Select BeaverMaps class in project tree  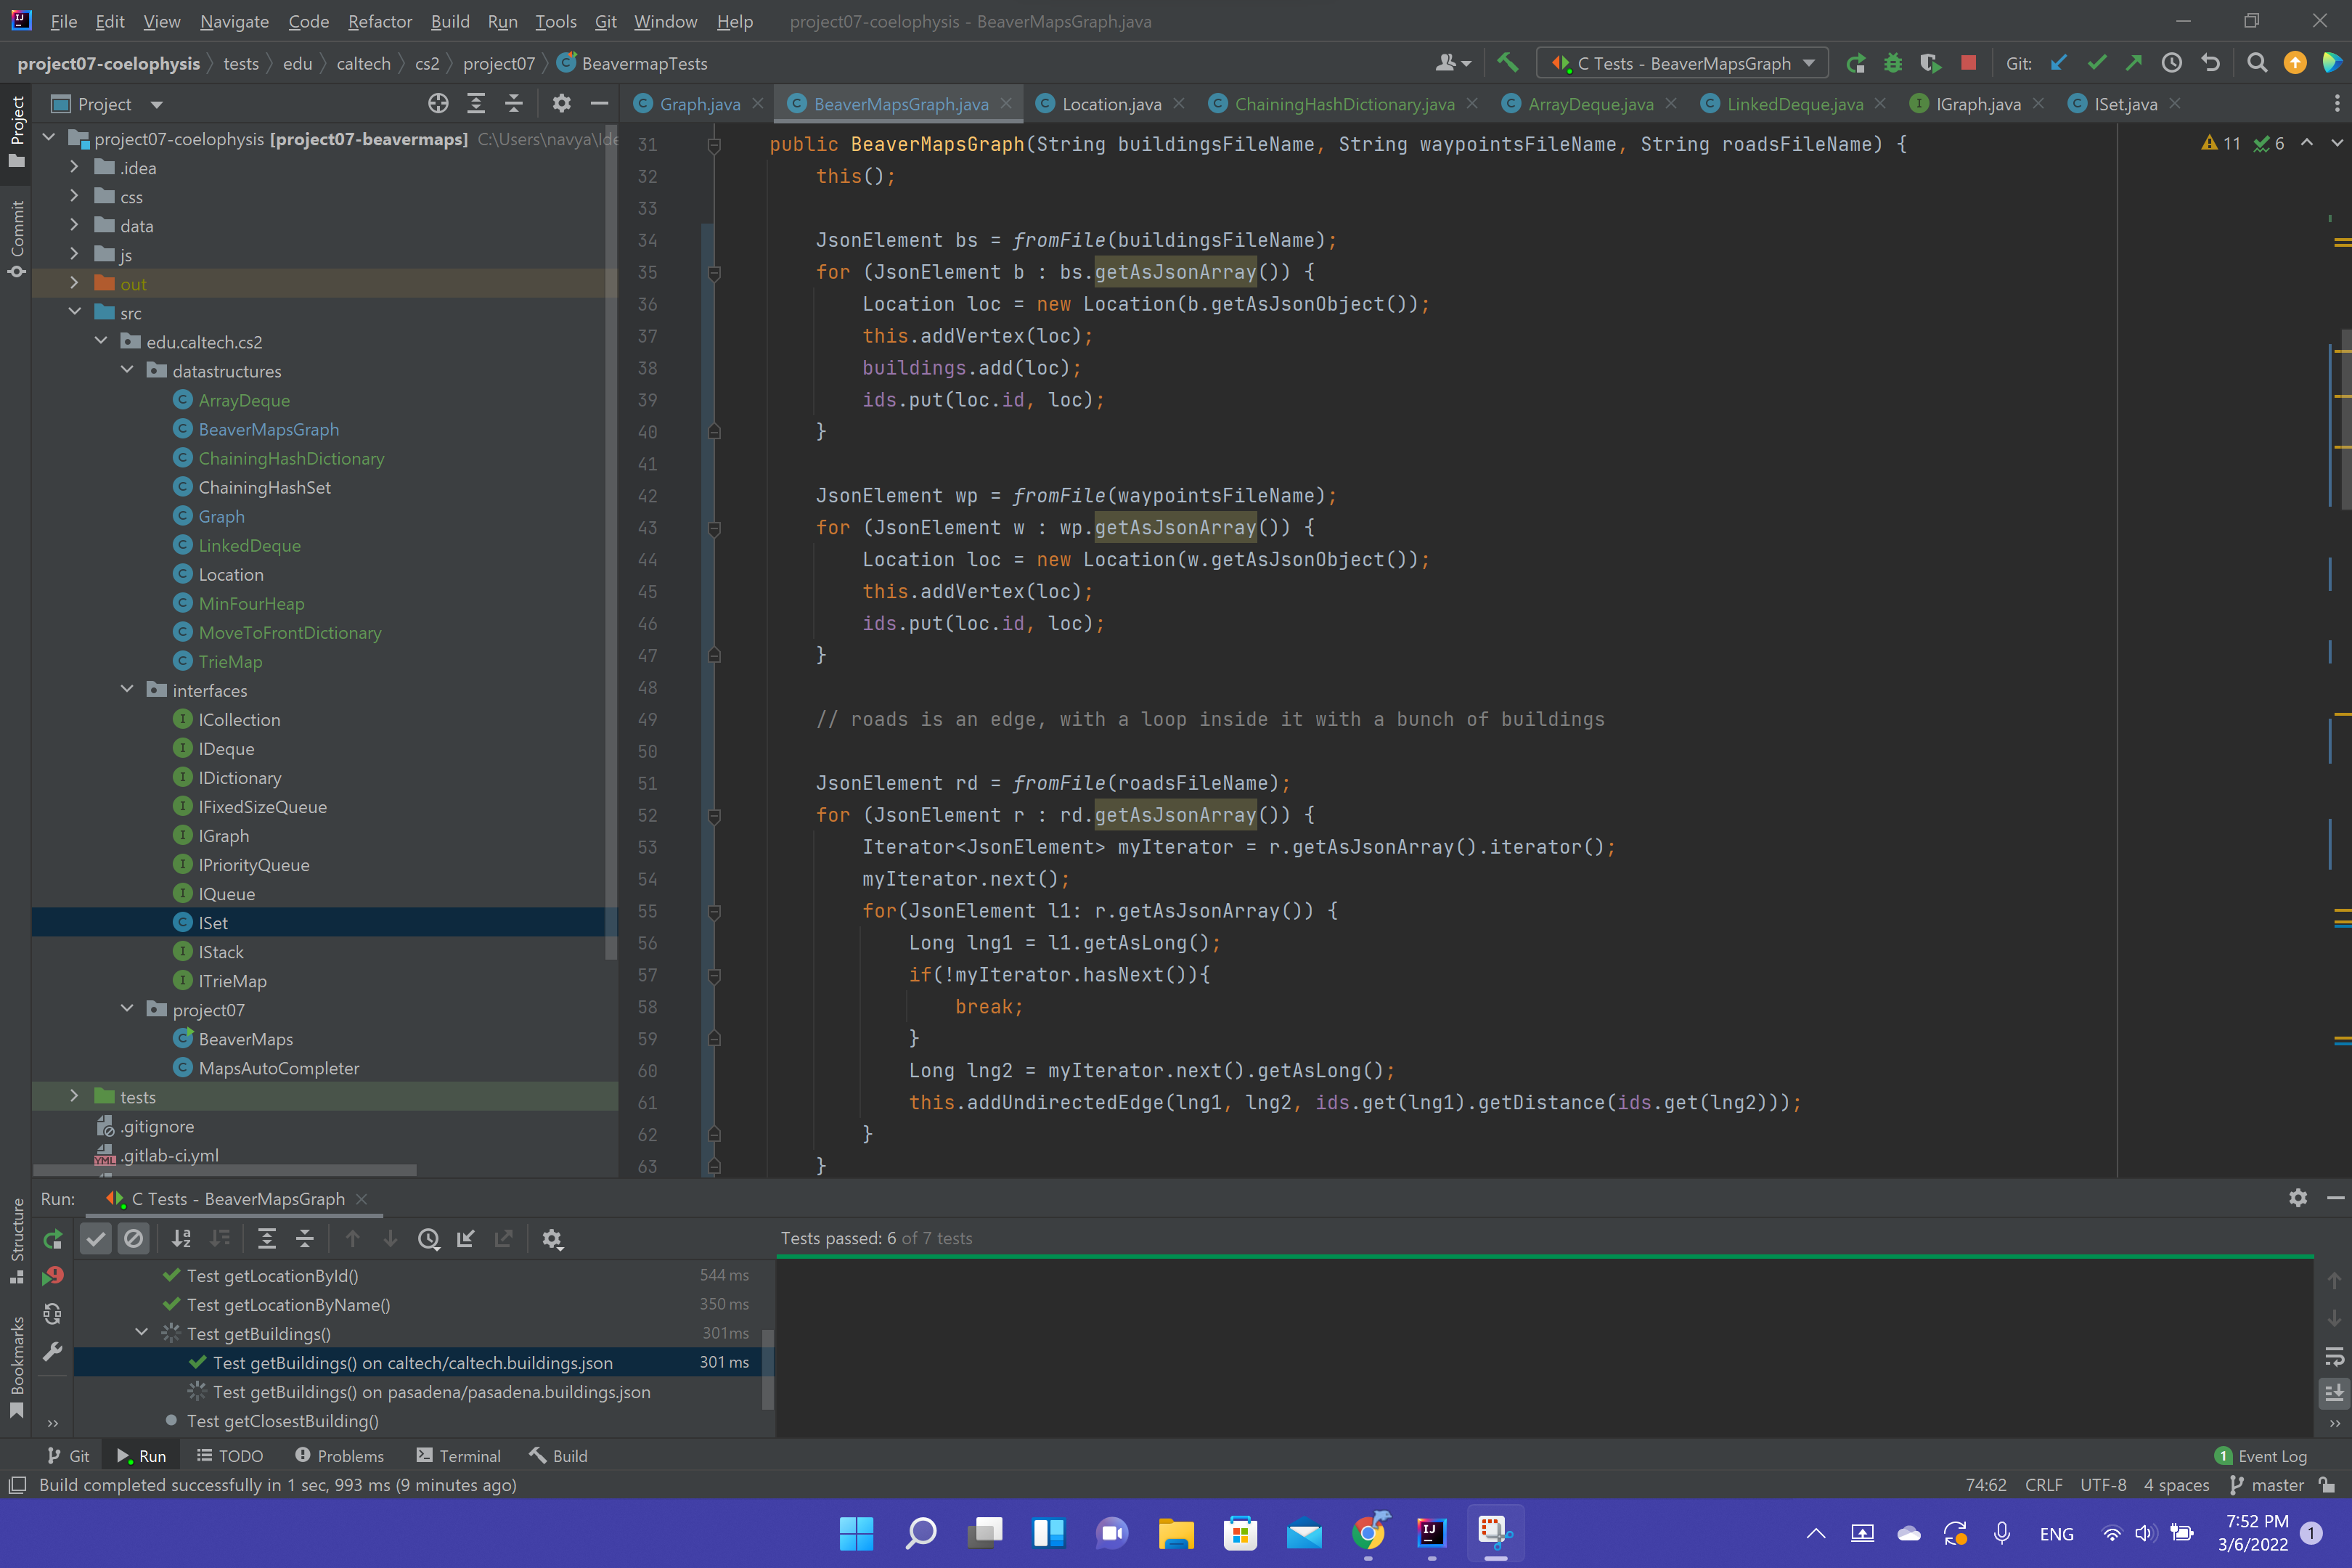245,1039
